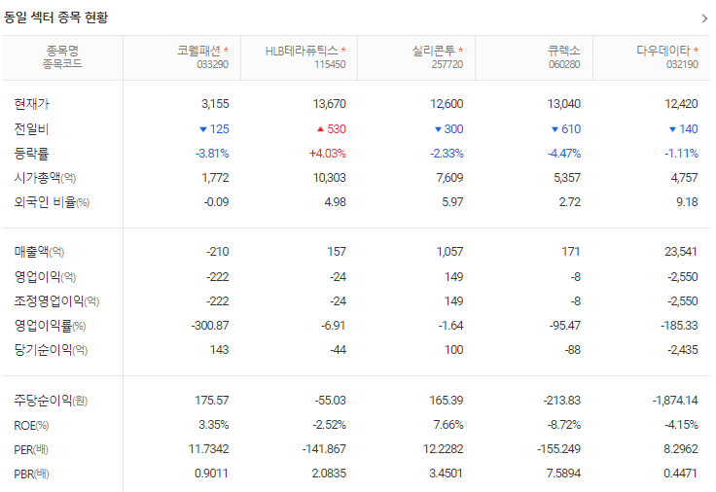
Task: Click the red +4.03% change rate
Action: (328, 154)
